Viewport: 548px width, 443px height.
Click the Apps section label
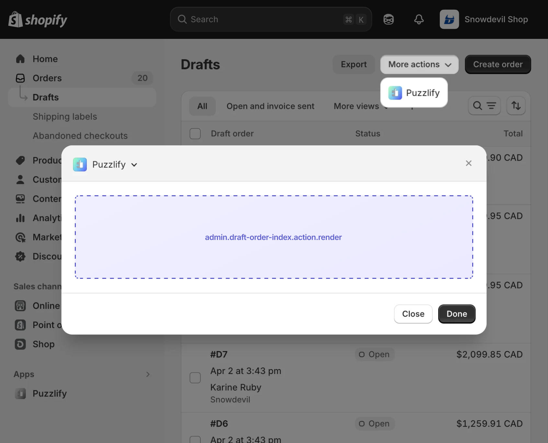pyautogui.click(x=24, y=374)
